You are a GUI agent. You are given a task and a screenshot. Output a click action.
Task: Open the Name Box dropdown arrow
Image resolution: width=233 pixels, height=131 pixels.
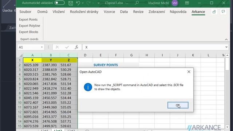coord(42,47)
